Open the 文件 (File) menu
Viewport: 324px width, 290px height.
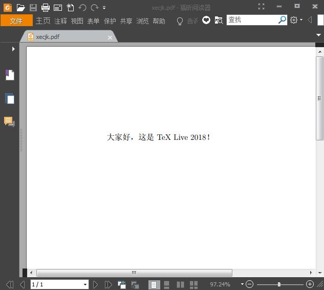coord(16,20)
